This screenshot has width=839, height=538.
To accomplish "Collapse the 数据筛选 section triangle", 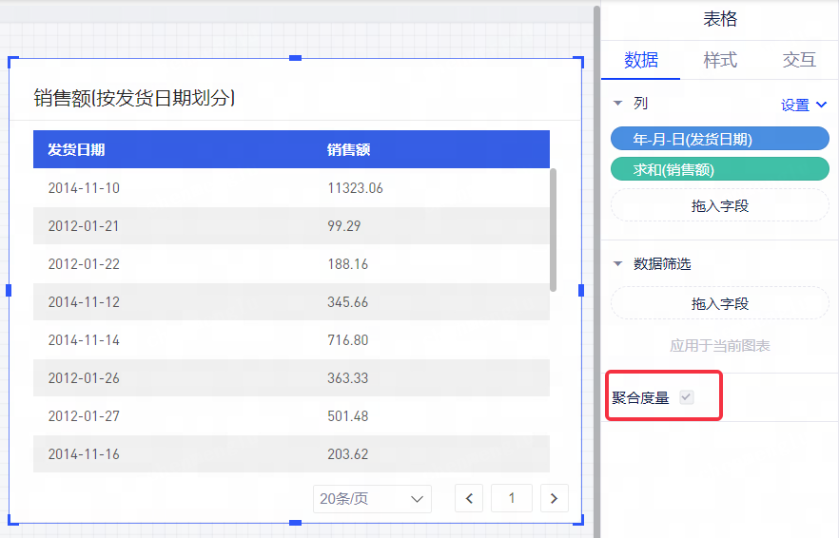I will tap(617, 264).
